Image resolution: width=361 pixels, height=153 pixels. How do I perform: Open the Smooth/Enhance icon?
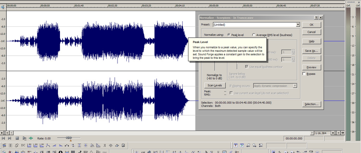[x=111, y=145]
